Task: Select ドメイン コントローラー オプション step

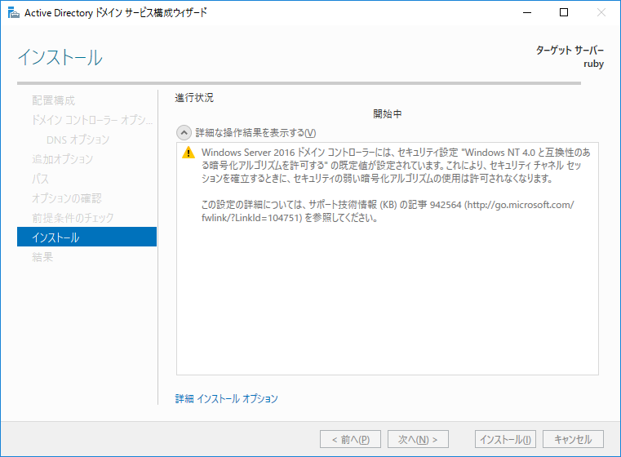Action: coord(92,120)
